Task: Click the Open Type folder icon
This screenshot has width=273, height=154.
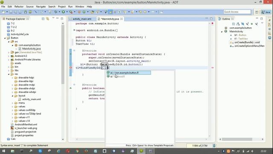Action: 92,12
